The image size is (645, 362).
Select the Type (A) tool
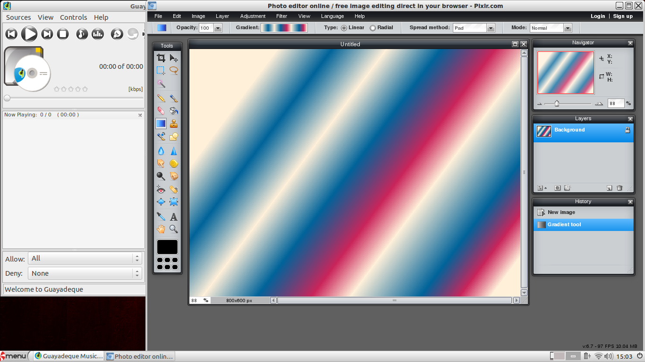[x=174, y=216]
